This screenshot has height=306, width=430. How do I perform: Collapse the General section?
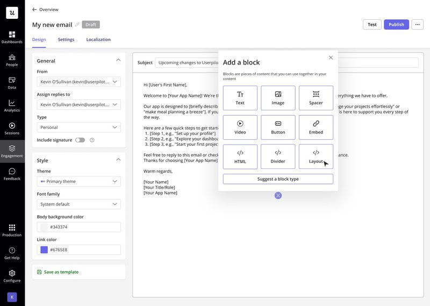click(118, 60)
